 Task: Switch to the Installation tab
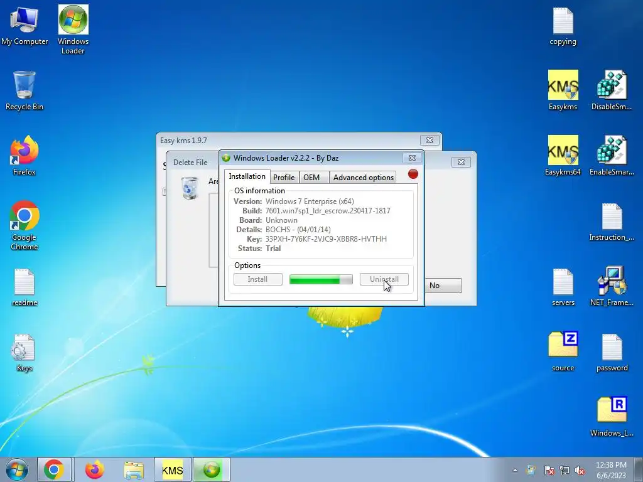(x=247, y=176)
